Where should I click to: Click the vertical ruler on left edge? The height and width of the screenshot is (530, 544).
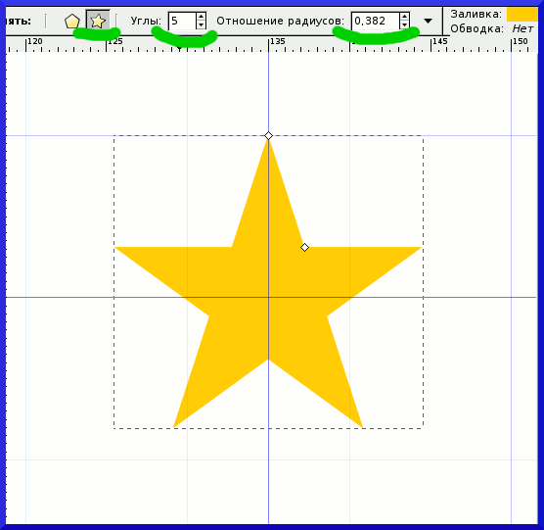[6, 288]
